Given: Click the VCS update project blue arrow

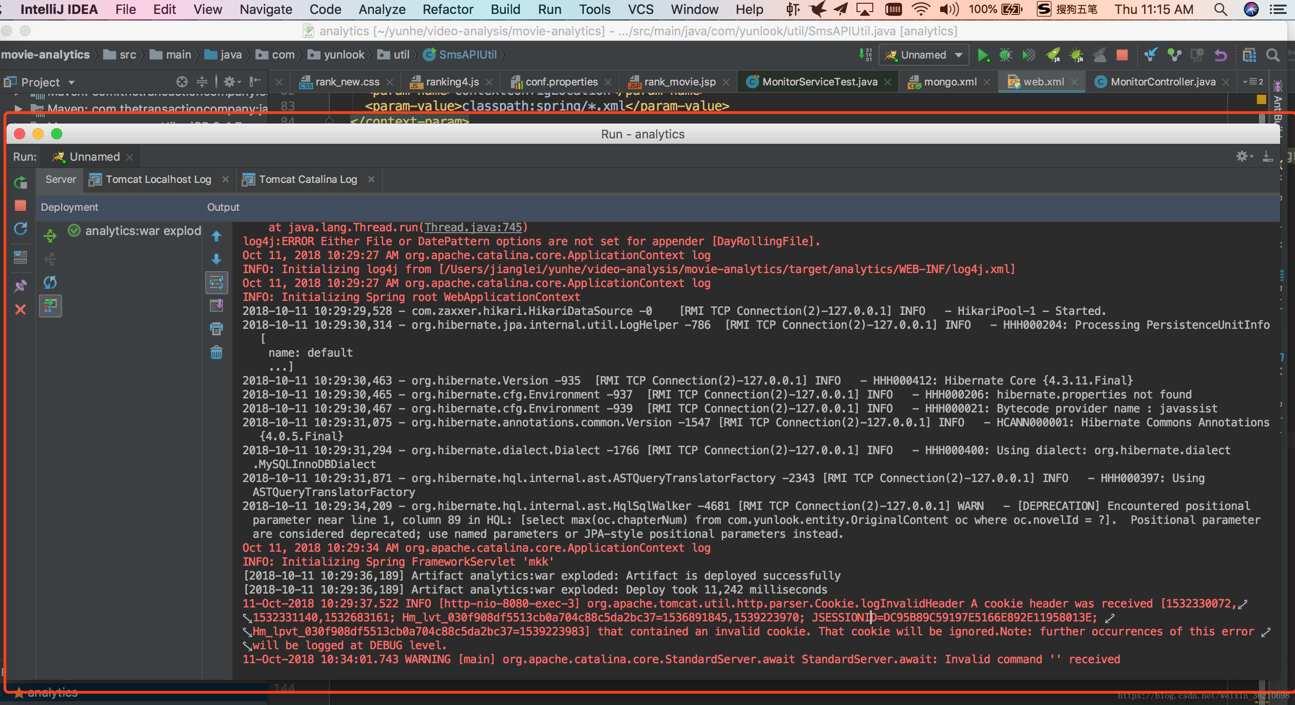Looking at the screenshot, I should (x=1150, y=55).
